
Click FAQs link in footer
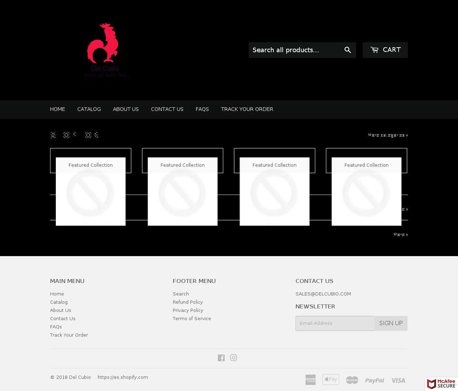pos(56,327)
